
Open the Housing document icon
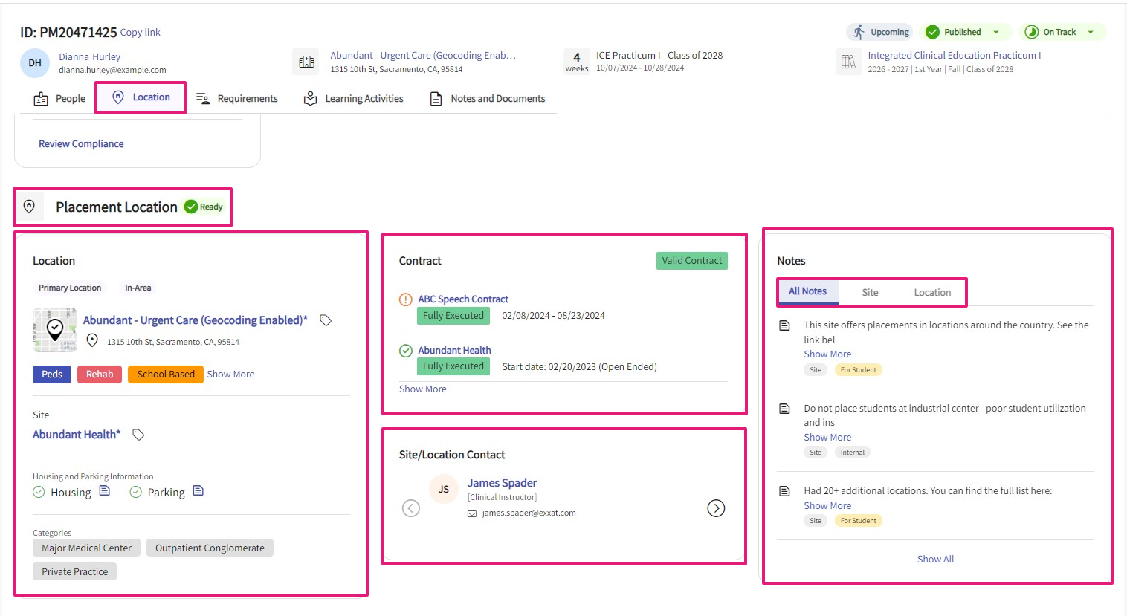105,491
